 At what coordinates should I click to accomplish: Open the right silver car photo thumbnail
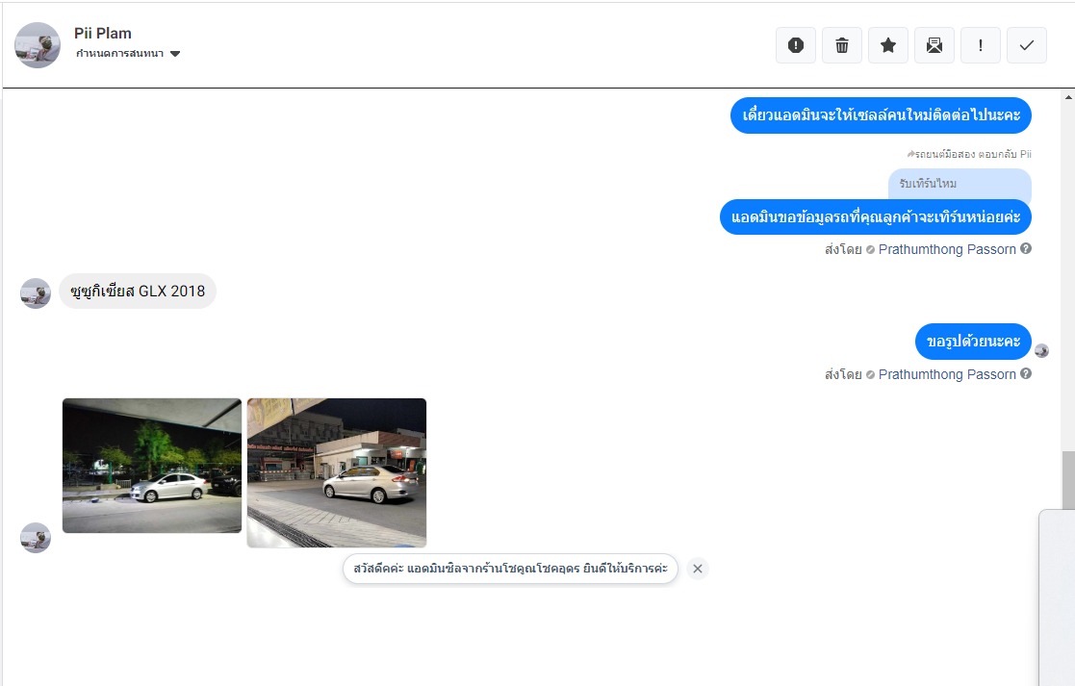tap(337, 472)
